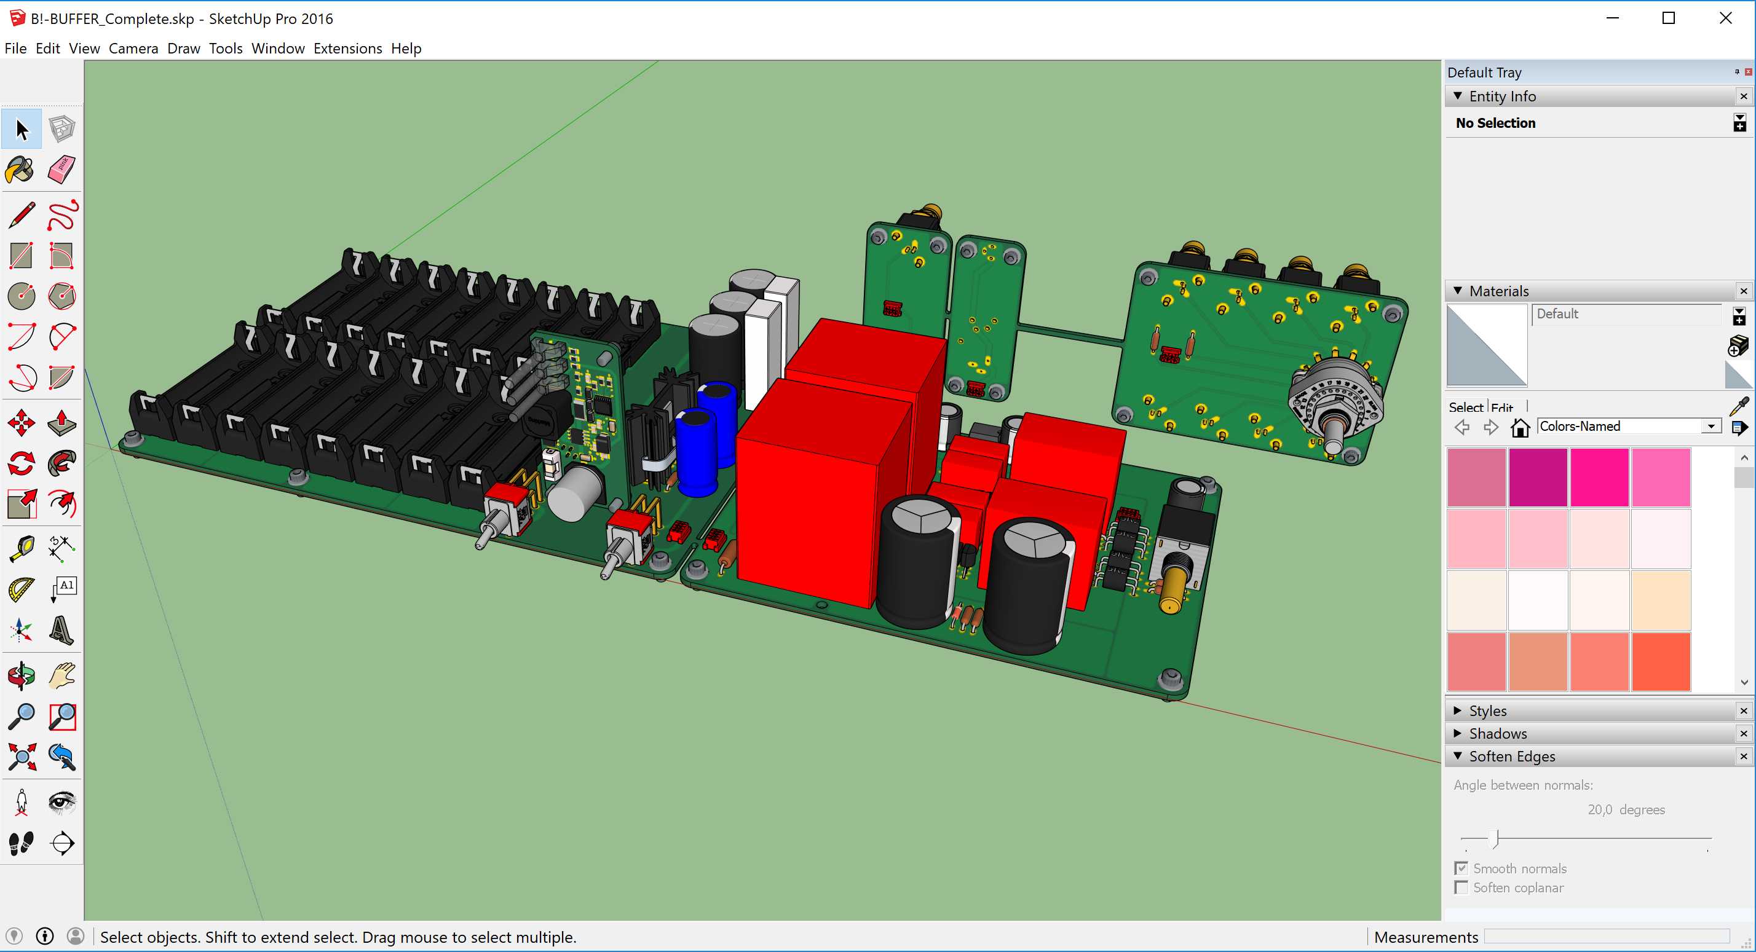Image resolution: width=1756 pixels, height=952 pixels.
Task: Select the Circle tool
Action: 21,296
